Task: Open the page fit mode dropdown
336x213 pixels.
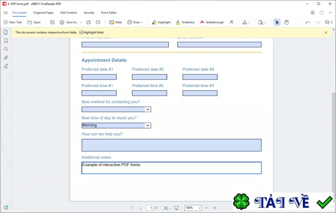Action: (167, 208)
